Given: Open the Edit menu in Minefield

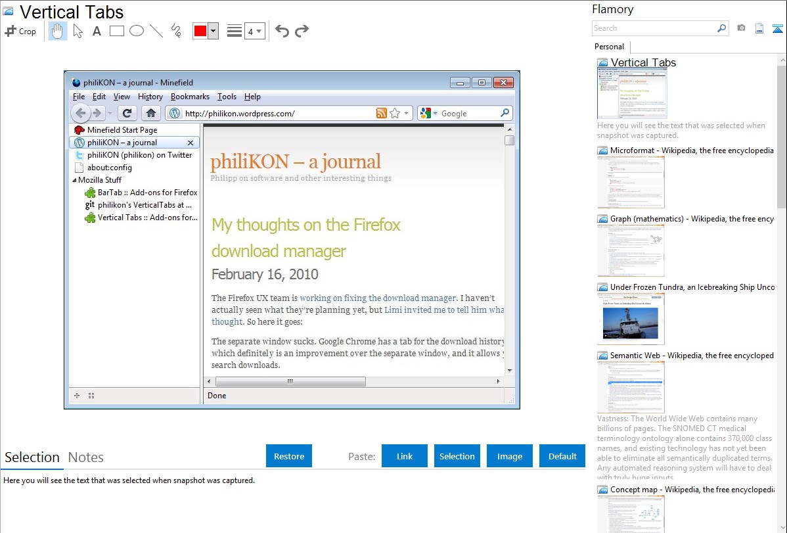Looking at the screenshot, I should click(99, 97).
